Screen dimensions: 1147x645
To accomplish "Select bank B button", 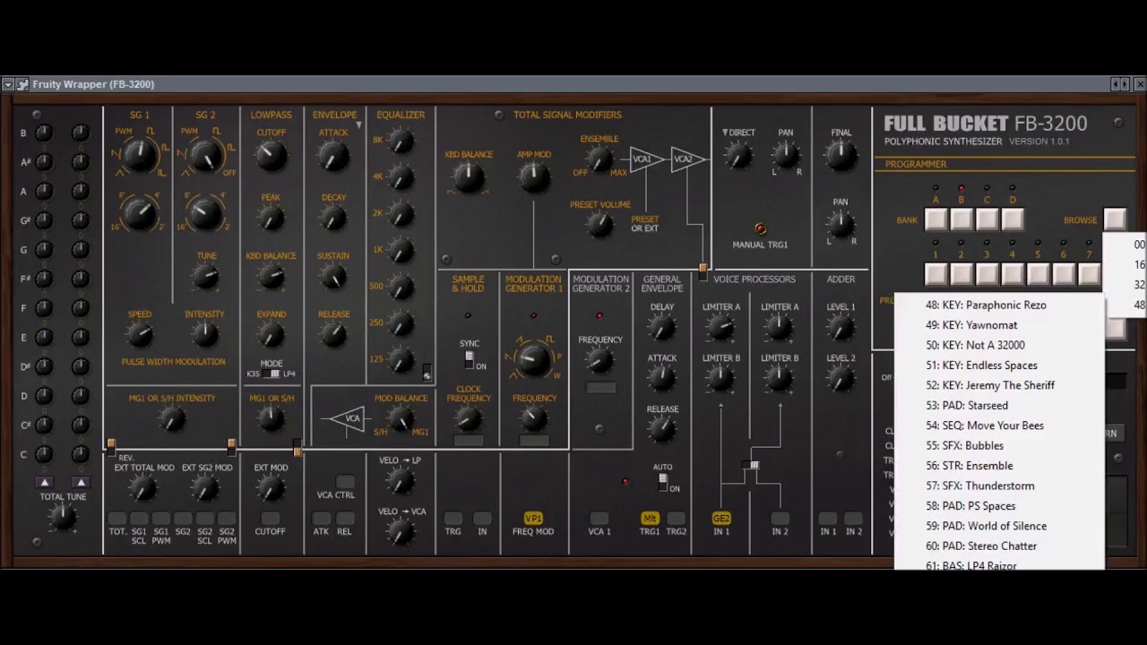I will 962,219.
